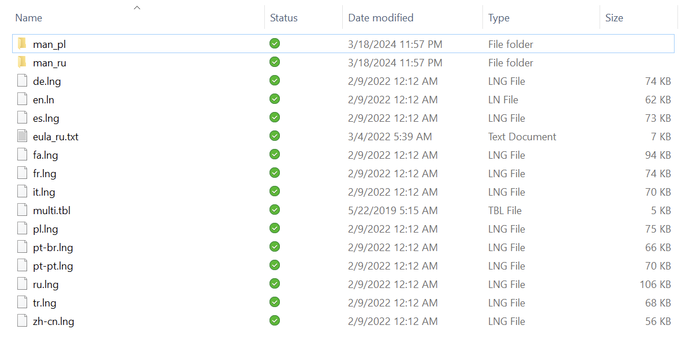Sort the list by the Size column header
689x344 pixels.
click(x=614, y=18)
